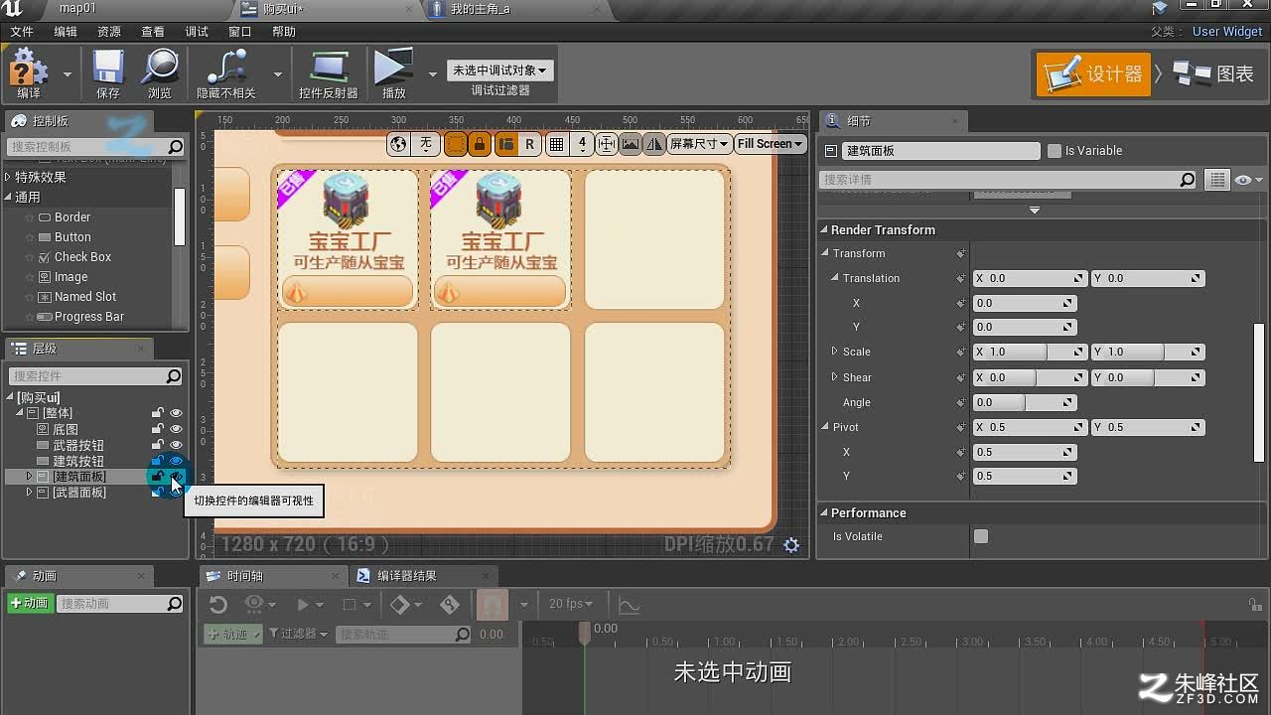Open property matrix grid icon in 细节
Screen dimensions: 1271x715
point(1217,180)
